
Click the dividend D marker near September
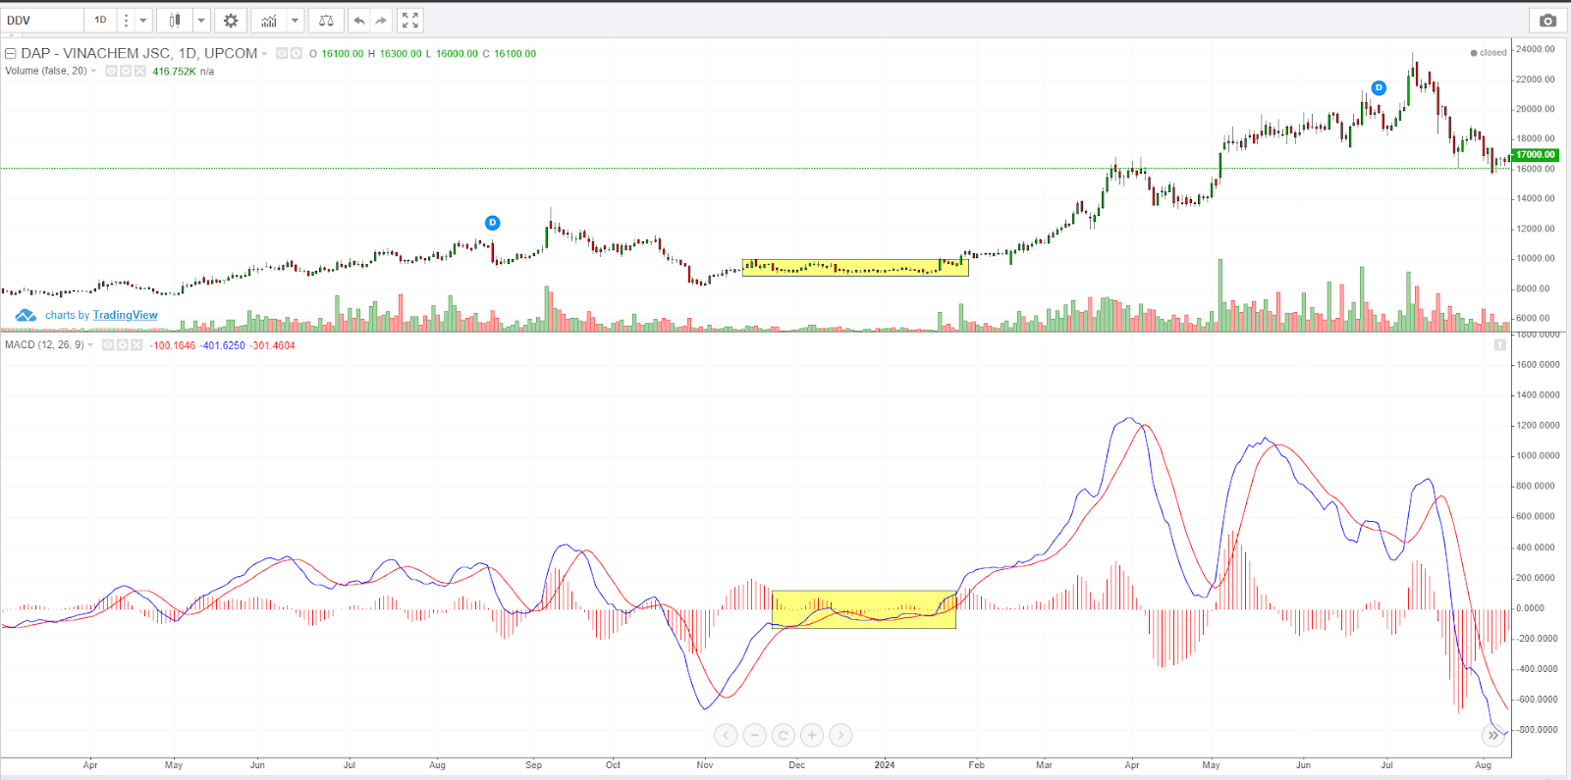[493, 223]
